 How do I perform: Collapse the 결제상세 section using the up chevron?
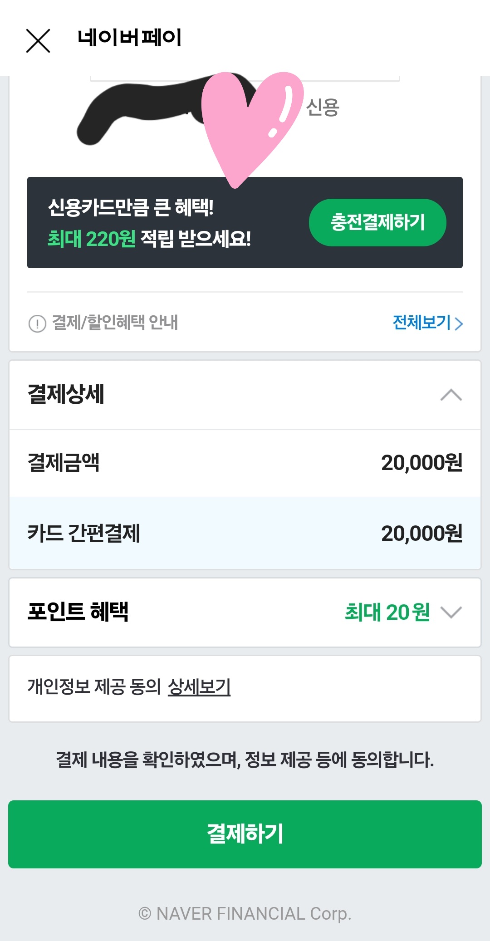tap(451, 395)
